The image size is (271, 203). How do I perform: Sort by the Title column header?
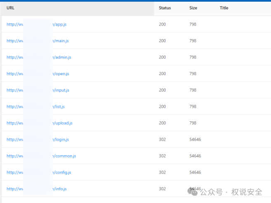click(224, 8)
